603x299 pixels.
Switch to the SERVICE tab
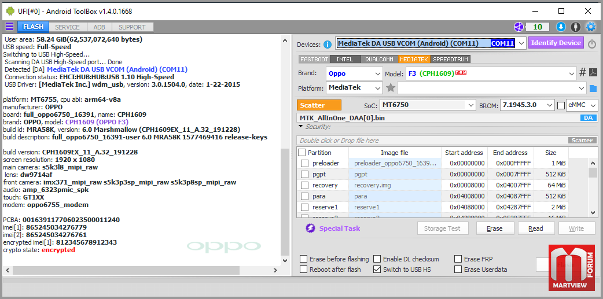tap(68, 27)
